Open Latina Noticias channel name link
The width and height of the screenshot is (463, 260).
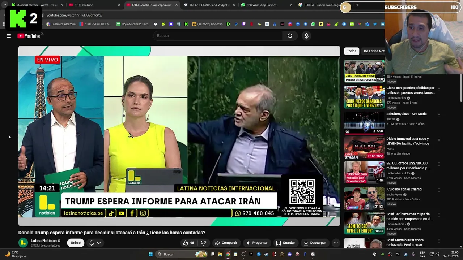43,240
